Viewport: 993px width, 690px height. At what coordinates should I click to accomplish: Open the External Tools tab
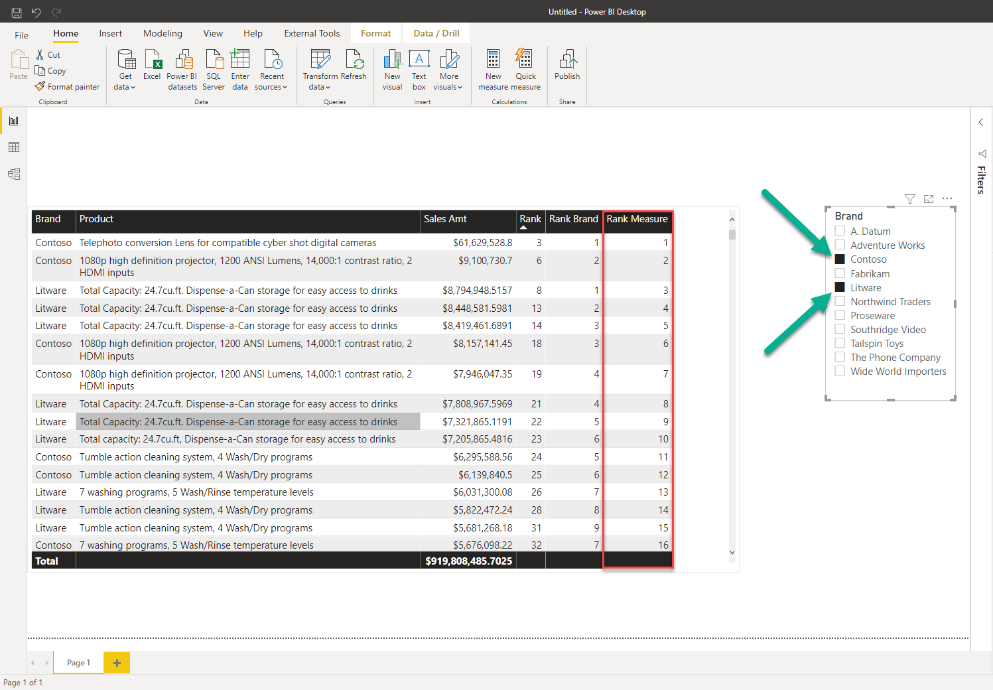pyautogui.click(x=312, y=33)
